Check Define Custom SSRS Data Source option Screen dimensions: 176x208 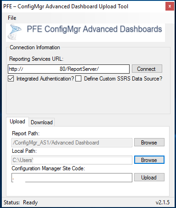click(x=78, y=79)
